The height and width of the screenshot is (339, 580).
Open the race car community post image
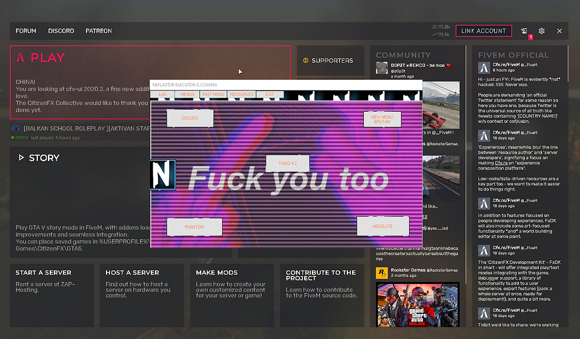[441, 105]
